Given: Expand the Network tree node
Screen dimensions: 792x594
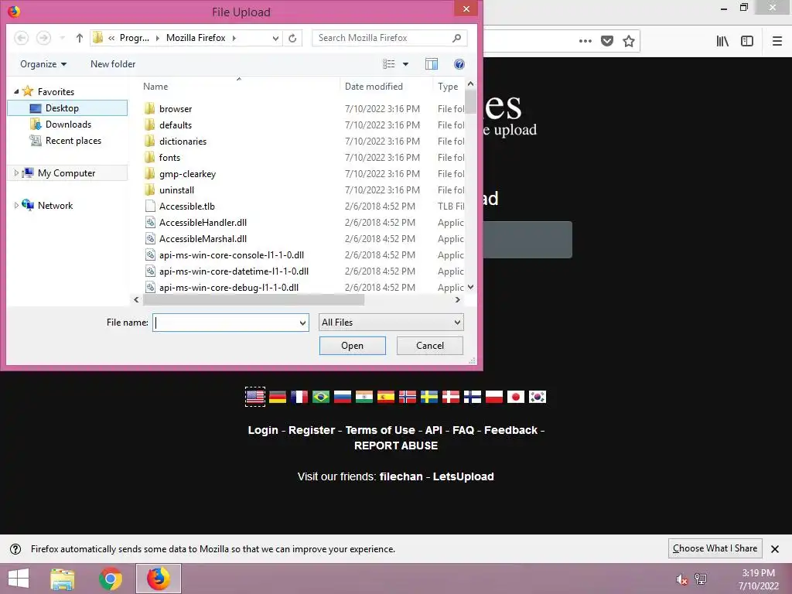Looking at the screenshot, I should tap(16, 205).
